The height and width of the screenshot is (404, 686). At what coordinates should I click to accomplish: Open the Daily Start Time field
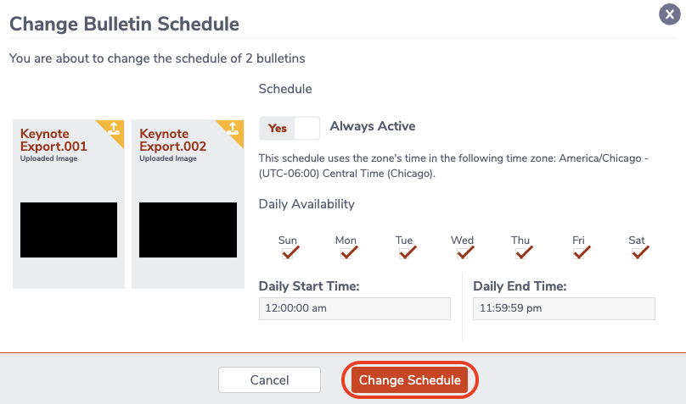click(x=355, y=308)
